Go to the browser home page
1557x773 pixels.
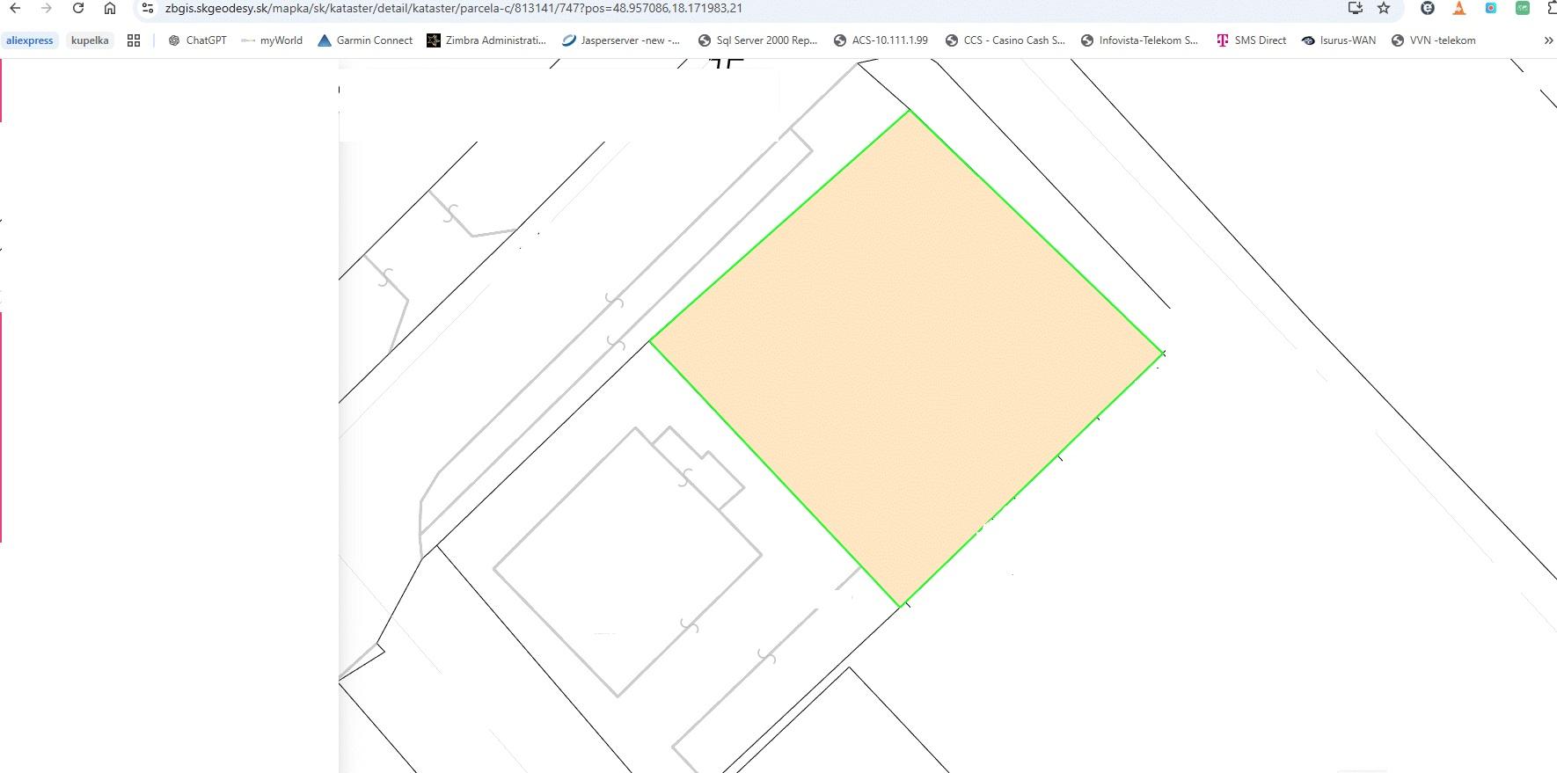109,8
